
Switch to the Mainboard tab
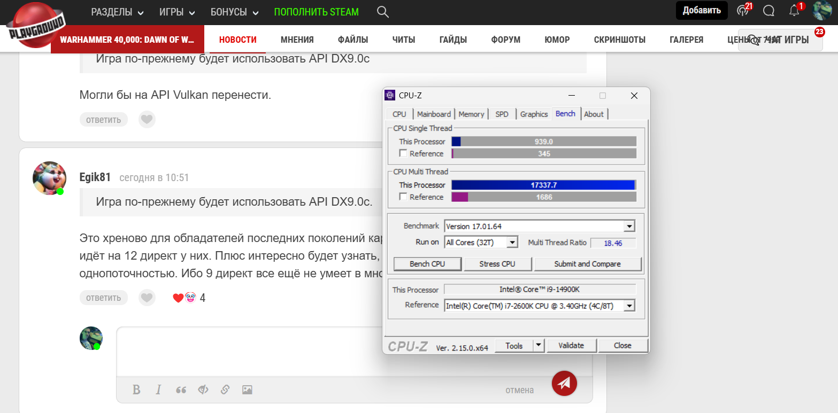[x=434, y=114]
